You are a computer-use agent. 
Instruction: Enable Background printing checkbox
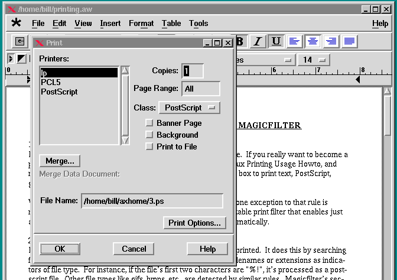point(149,135)
